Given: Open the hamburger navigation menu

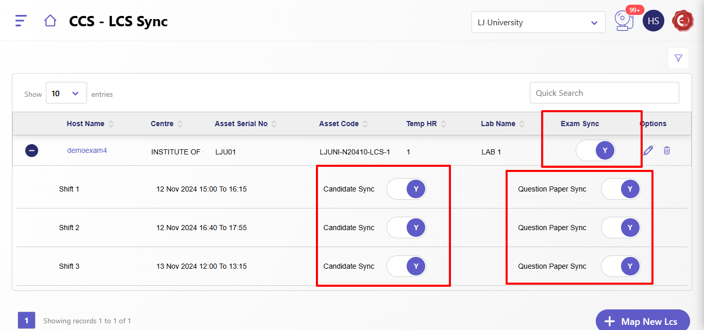Looking at the screenshot, I should (21, 21).
